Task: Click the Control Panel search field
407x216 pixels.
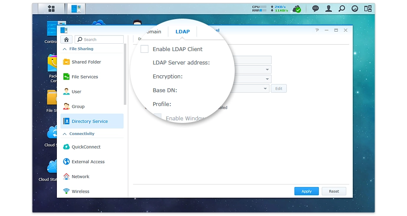Action: pyautogui.click(x=99, y=39)
